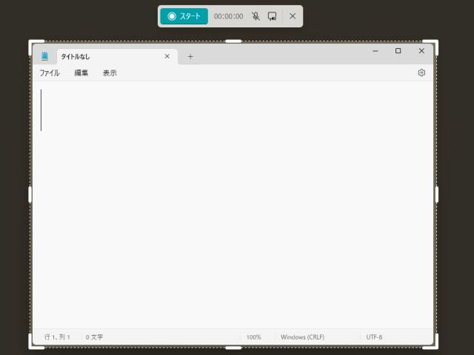Click the 行 1, 列 1 status entry

(57, 337)
